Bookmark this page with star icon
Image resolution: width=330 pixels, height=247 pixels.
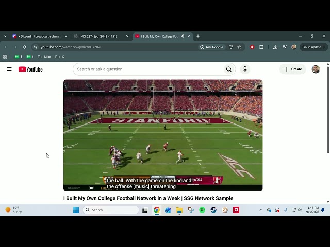point(239,47)
